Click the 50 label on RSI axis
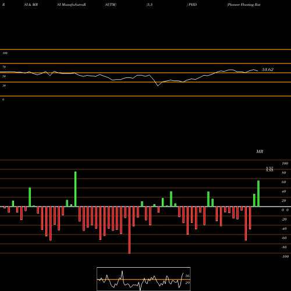This screenshot has height=291, width=291. (4, 76)
